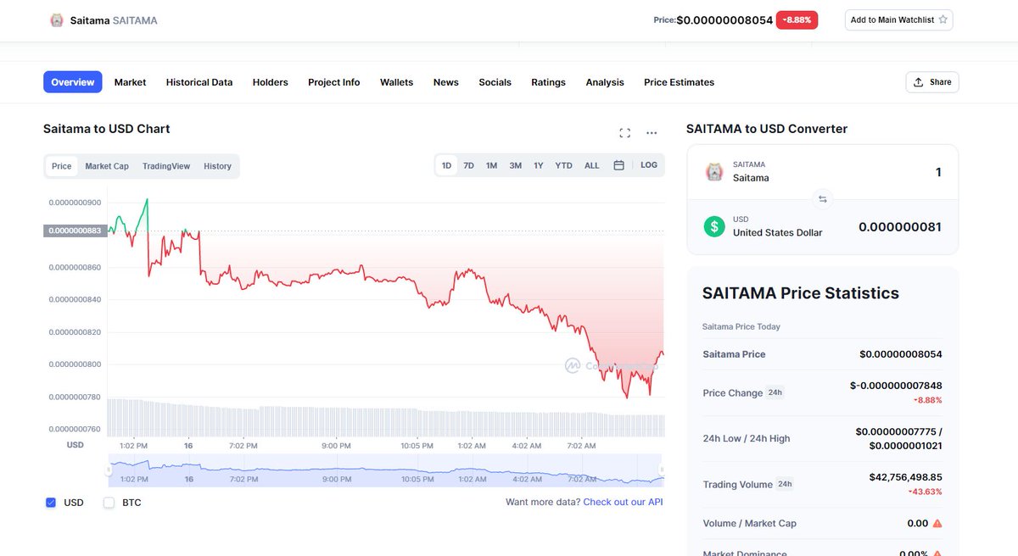
Task: Open the History chart tab
Action: 217,166
